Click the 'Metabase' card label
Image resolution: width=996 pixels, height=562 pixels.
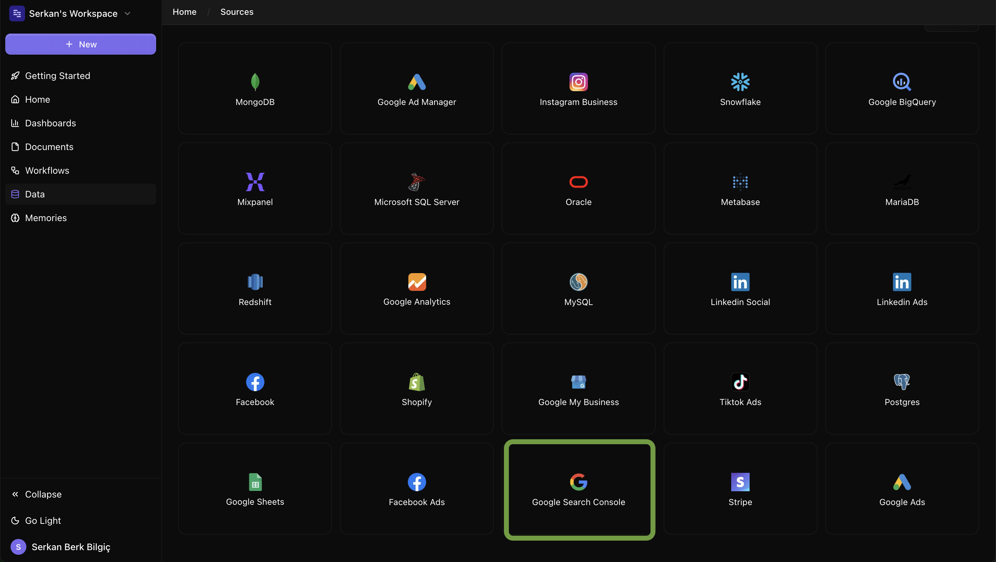tap(740, 202)
